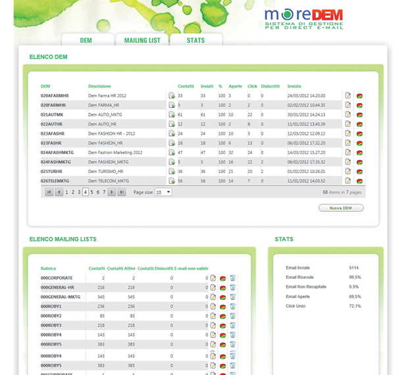
Task: Delete the 000ROBY3 mailing list
Action: point(232,326)
